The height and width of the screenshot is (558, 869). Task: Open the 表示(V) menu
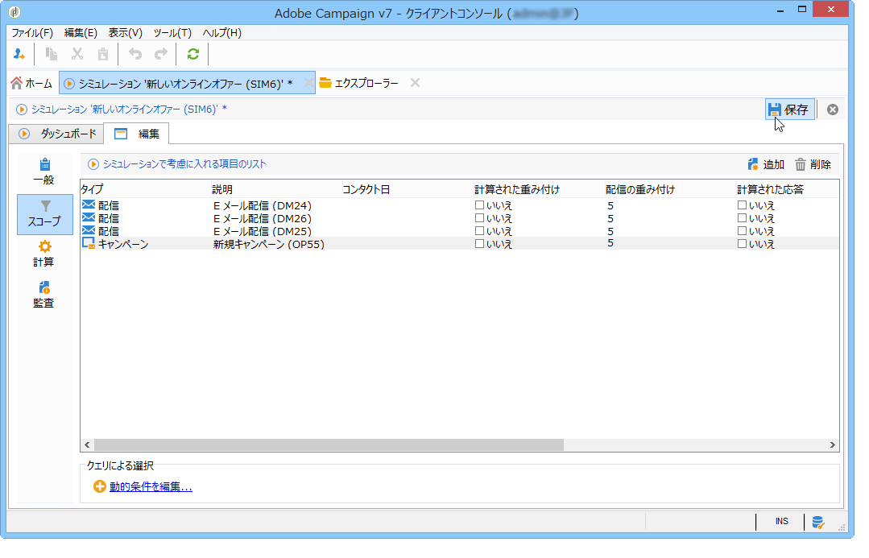pyautogui.click(x=126, y=33)
